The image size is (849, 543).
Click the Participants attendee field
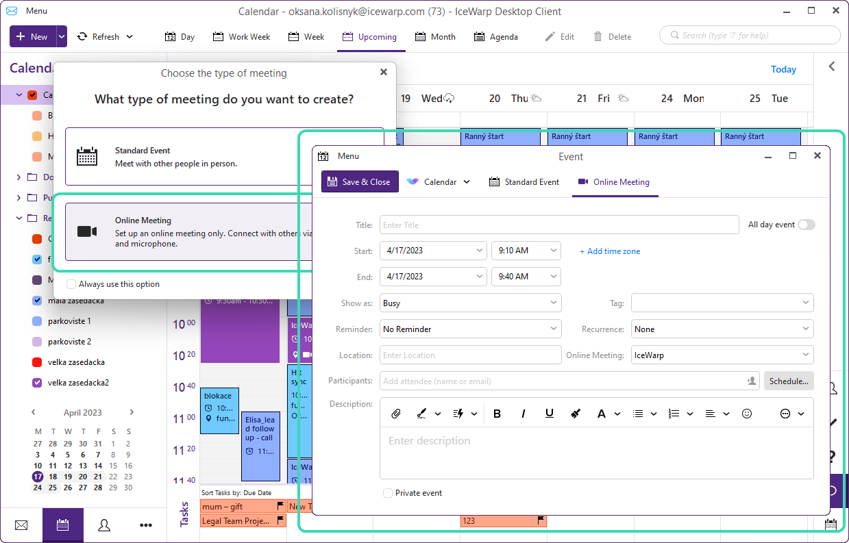(x=570, y=381)
